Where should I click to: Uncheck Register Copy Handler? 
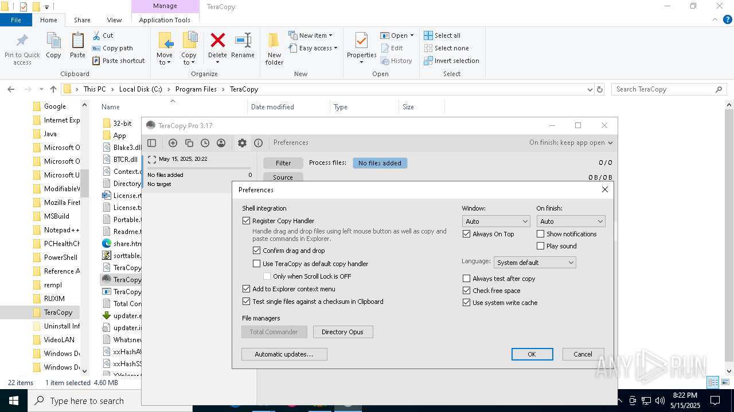[x=247, y=221]
